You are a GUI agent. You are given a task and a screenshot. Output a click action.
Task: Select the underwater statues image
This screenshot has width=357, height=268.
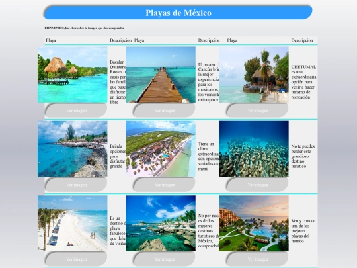(x=254, y=149)
